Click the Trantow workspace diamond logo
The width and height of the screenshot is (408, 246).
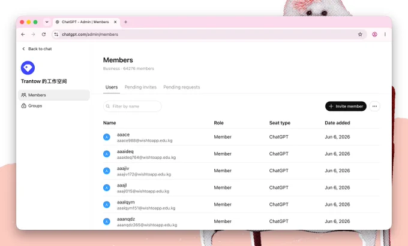pos(28,68)
